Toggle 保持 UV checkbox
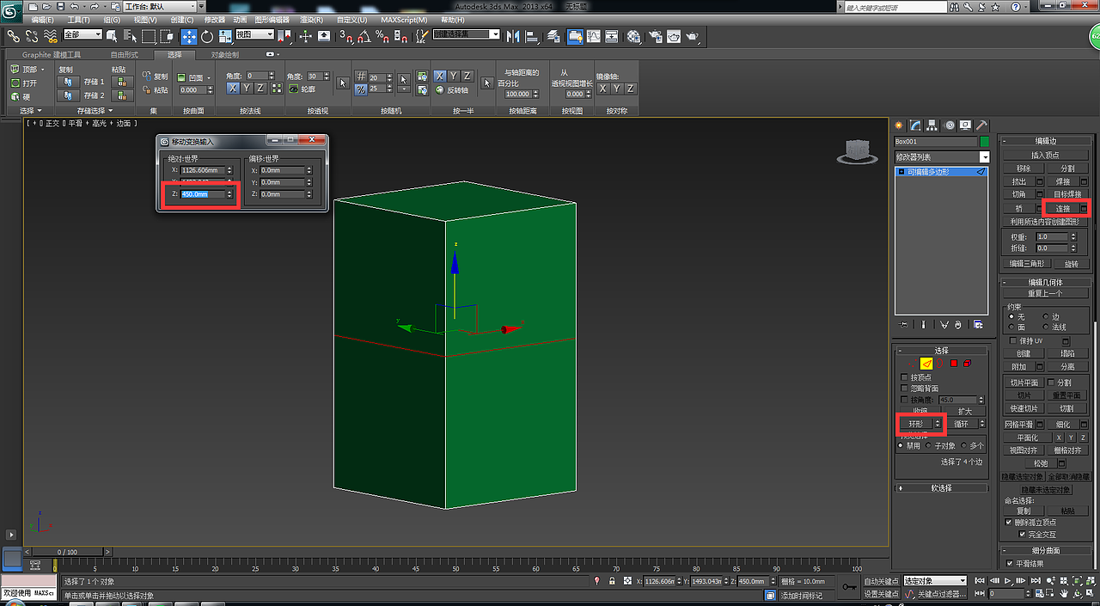 click(1012, 340)
